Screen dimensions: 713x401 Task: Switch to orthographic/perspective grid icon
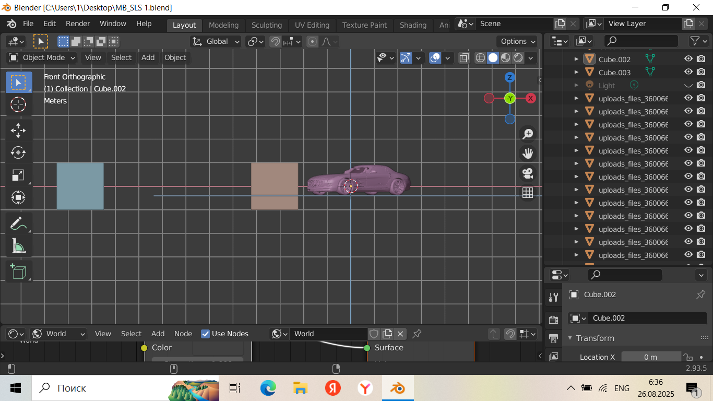pyautogui.click(x=528, y=193)
